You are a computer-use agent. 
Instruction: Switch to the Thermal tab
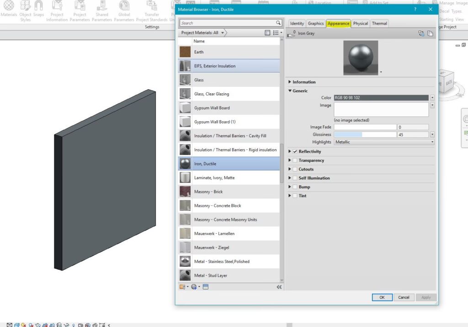379,24
